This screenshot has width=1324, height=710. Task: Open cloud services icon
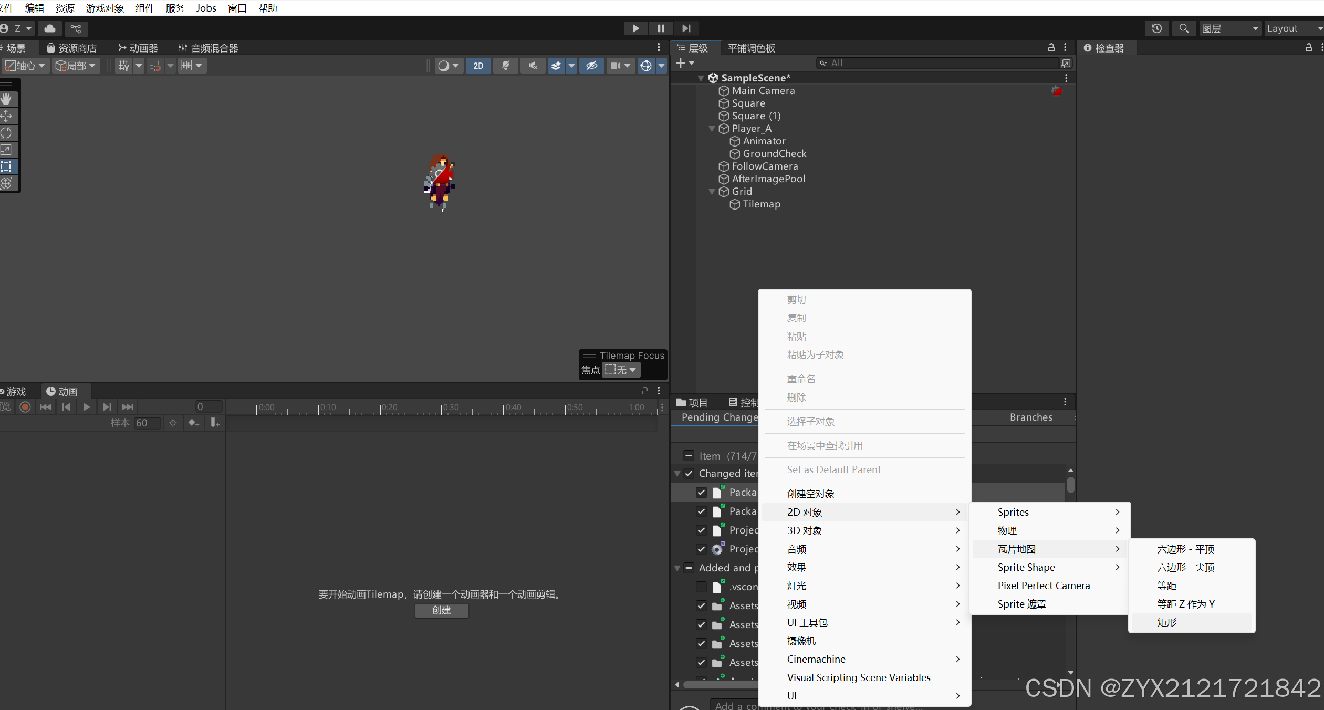50,28
